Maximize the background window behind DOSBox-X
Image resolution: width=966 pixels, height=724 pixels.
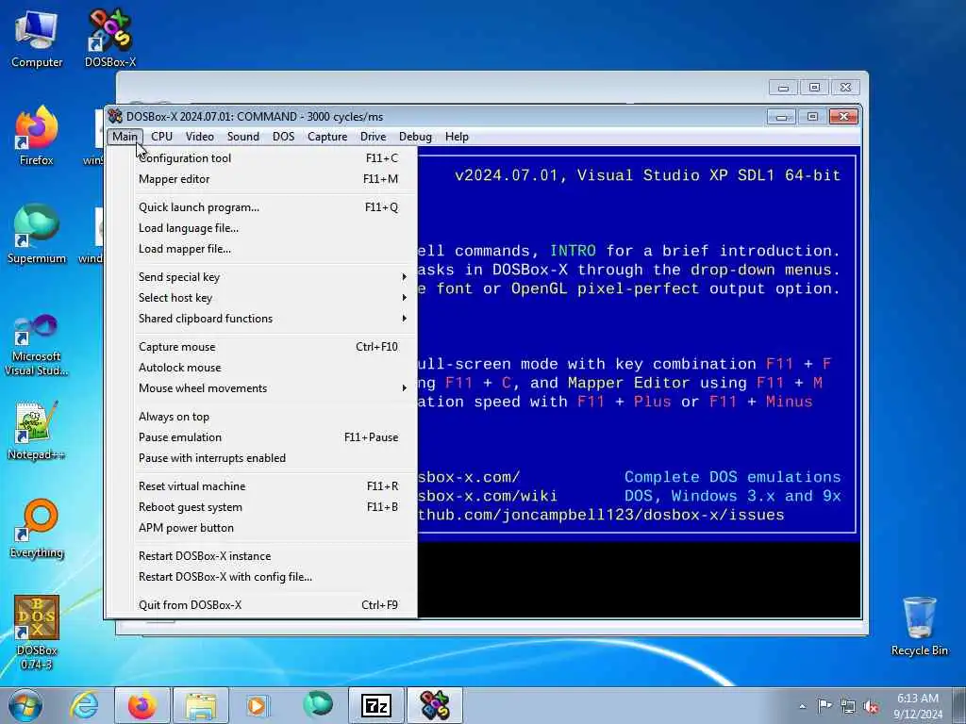(814, 88)
